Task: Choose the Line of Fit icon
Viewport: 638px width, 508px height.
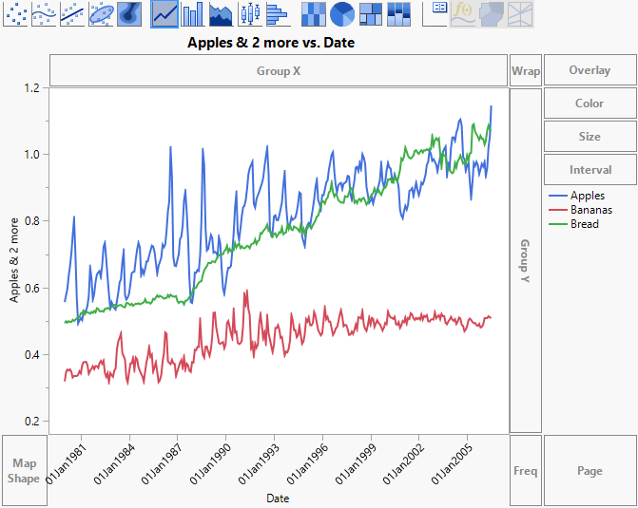Action: pyautogui.click(x=73, y=13)
